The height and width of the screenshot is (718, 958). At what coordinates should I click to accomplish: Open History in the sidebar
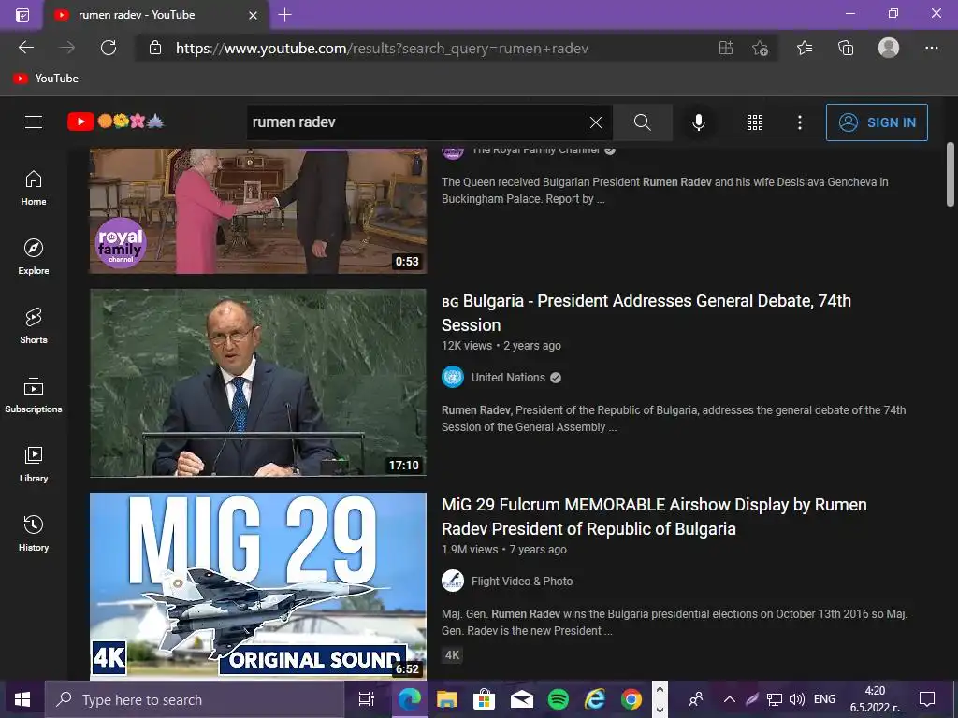pos(34,534)
